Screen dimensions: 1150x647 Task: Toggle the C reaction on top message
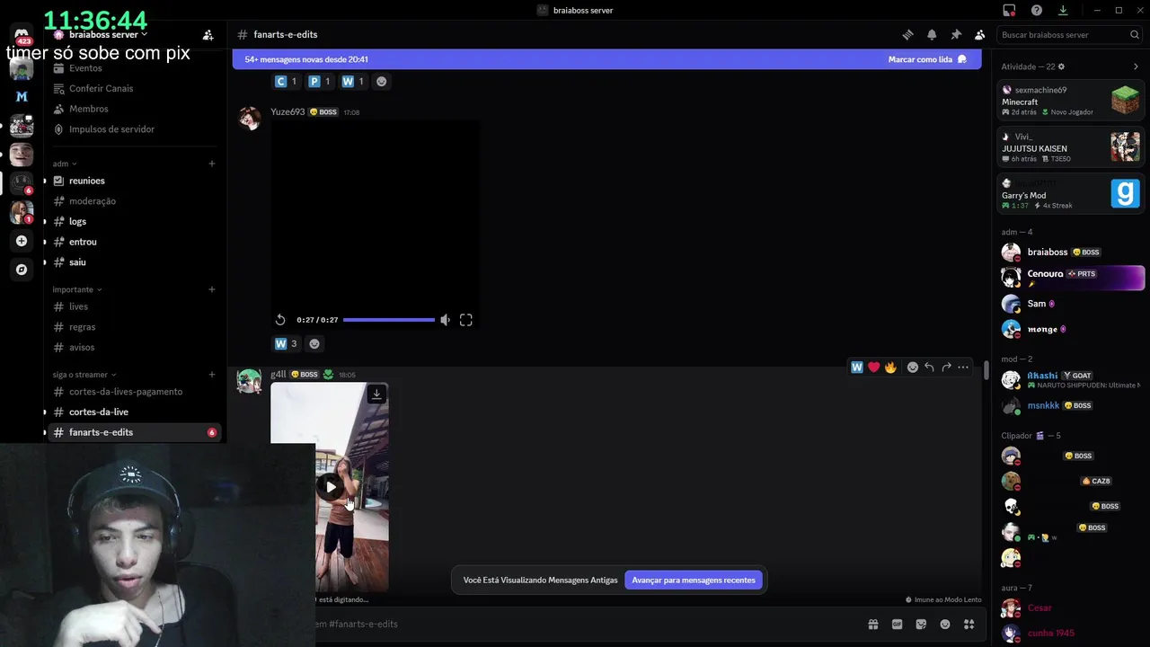(286, 82)
